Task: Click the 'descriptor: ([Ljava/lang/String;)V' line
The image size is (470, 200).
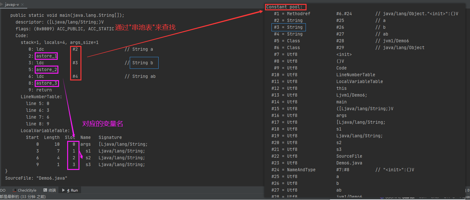Action: [x=60, y=22]
